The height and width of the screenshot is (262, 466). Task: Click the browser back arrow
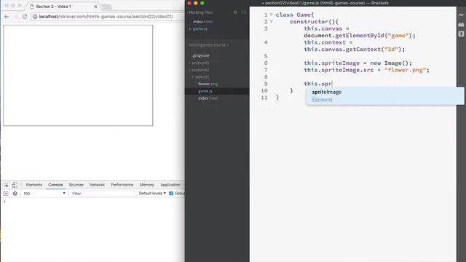7,17
